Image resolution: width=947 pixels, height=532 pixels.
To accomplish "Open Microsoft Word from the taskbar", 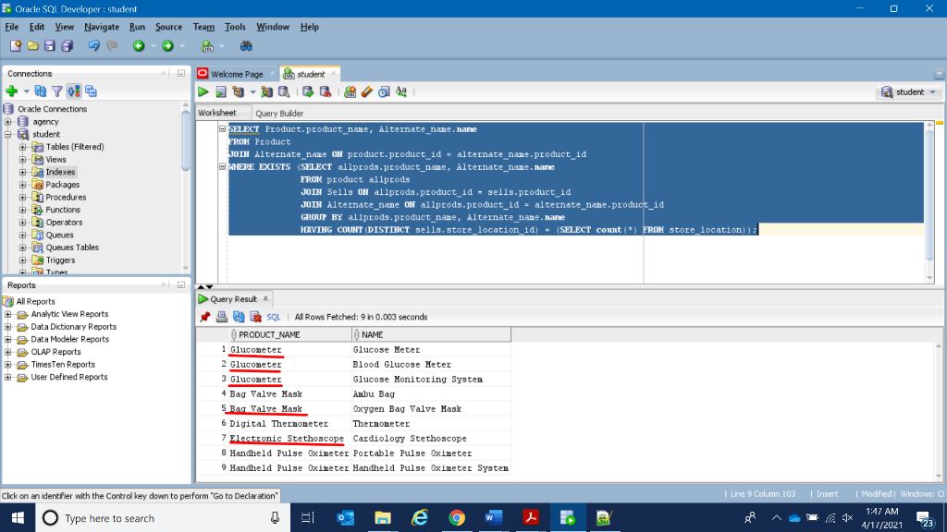I will coord(494,517).
